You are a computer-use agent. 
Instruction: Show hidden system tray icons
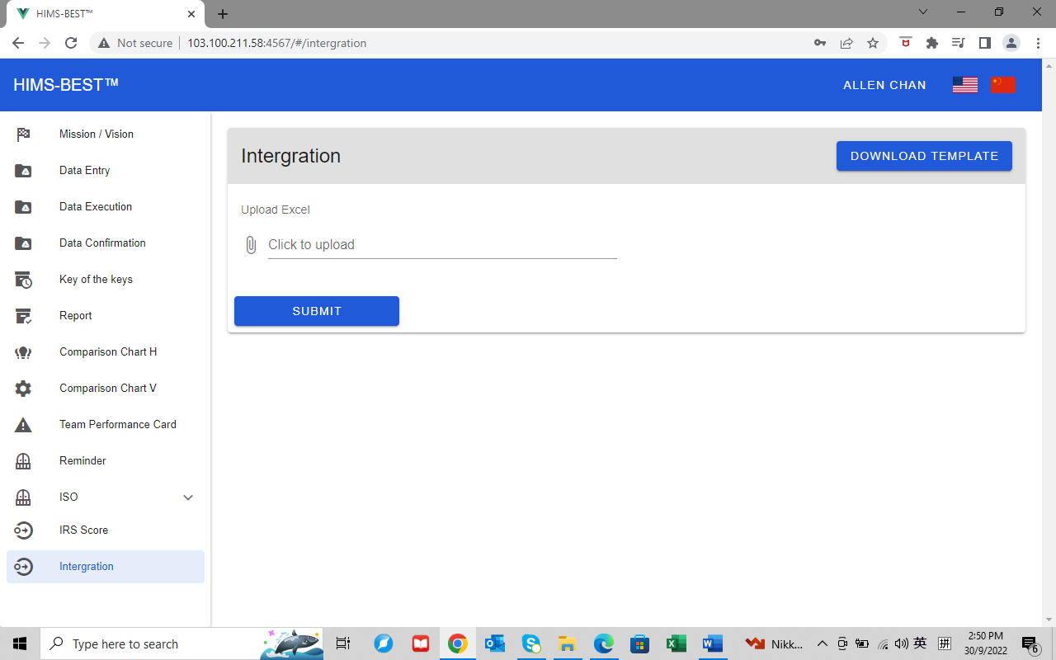(x=822, y=643)
